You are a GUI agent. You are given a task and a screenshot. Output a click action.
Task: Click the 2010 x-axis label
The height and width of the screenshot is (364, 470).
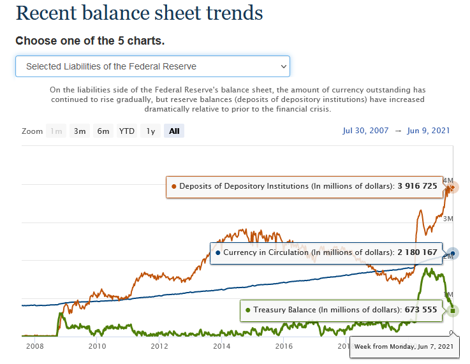point(97,346)
